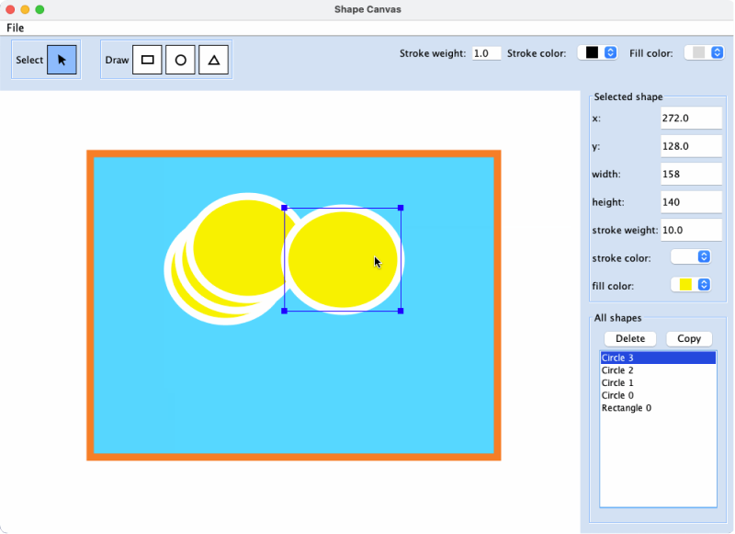Edit the selected shape y field
Viewport: 735px width, 534px height.
click(x=691, y=146)
